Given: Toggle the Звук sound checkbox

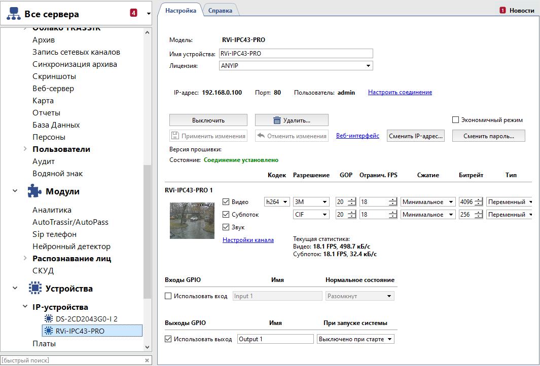Looking at the screenshot, I should point(226,227).
